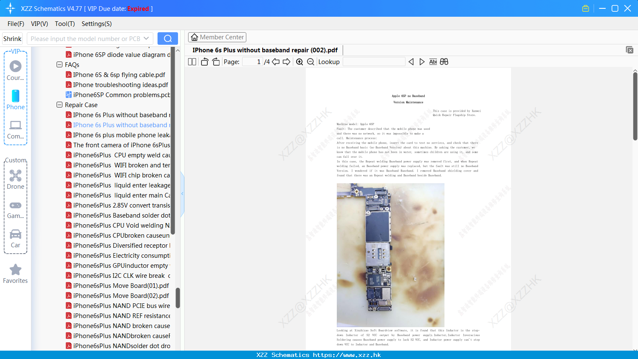Open model number dropdown arrow
Viewport: 638px width, 359px height.
click(146, 38)
